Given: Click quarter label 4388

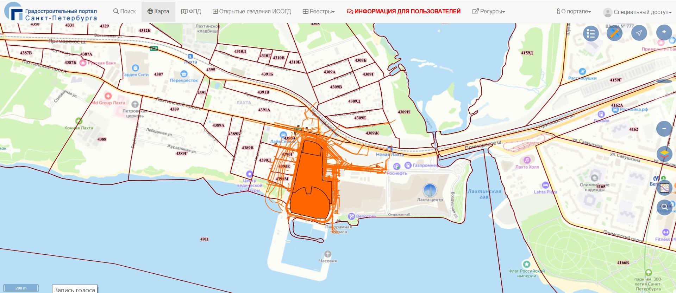Looking at the screenshot, I should (x=102, y=139).
